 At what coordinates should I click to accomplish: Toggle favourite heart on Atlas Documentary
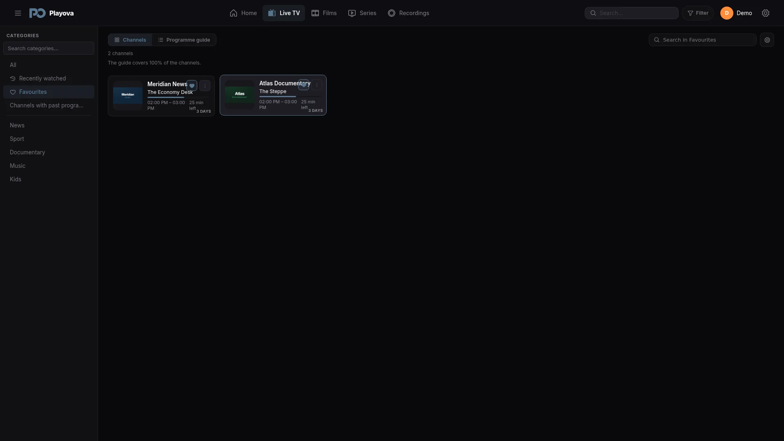(304, 85)
